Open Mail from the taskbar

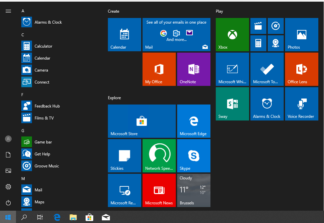coord(106,217)
